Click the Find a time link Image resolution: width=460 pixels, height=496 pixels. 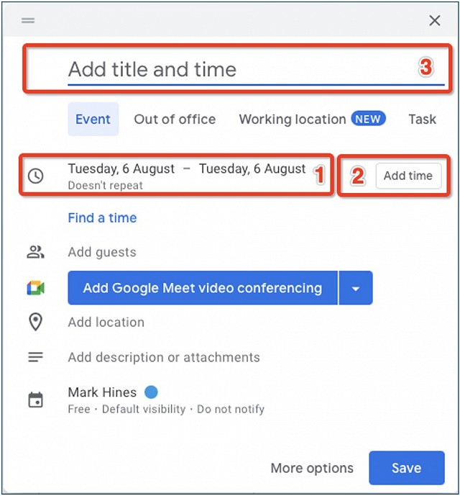point(102,218)
